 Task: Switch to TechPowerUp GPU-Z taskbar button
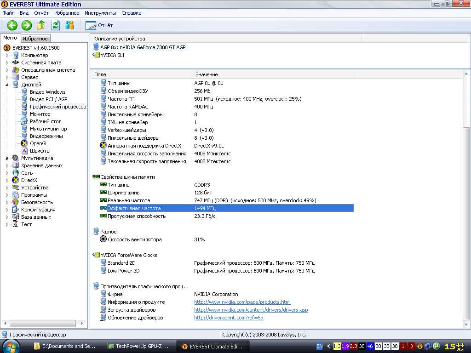pyautogui.click(x=138, y=346)
